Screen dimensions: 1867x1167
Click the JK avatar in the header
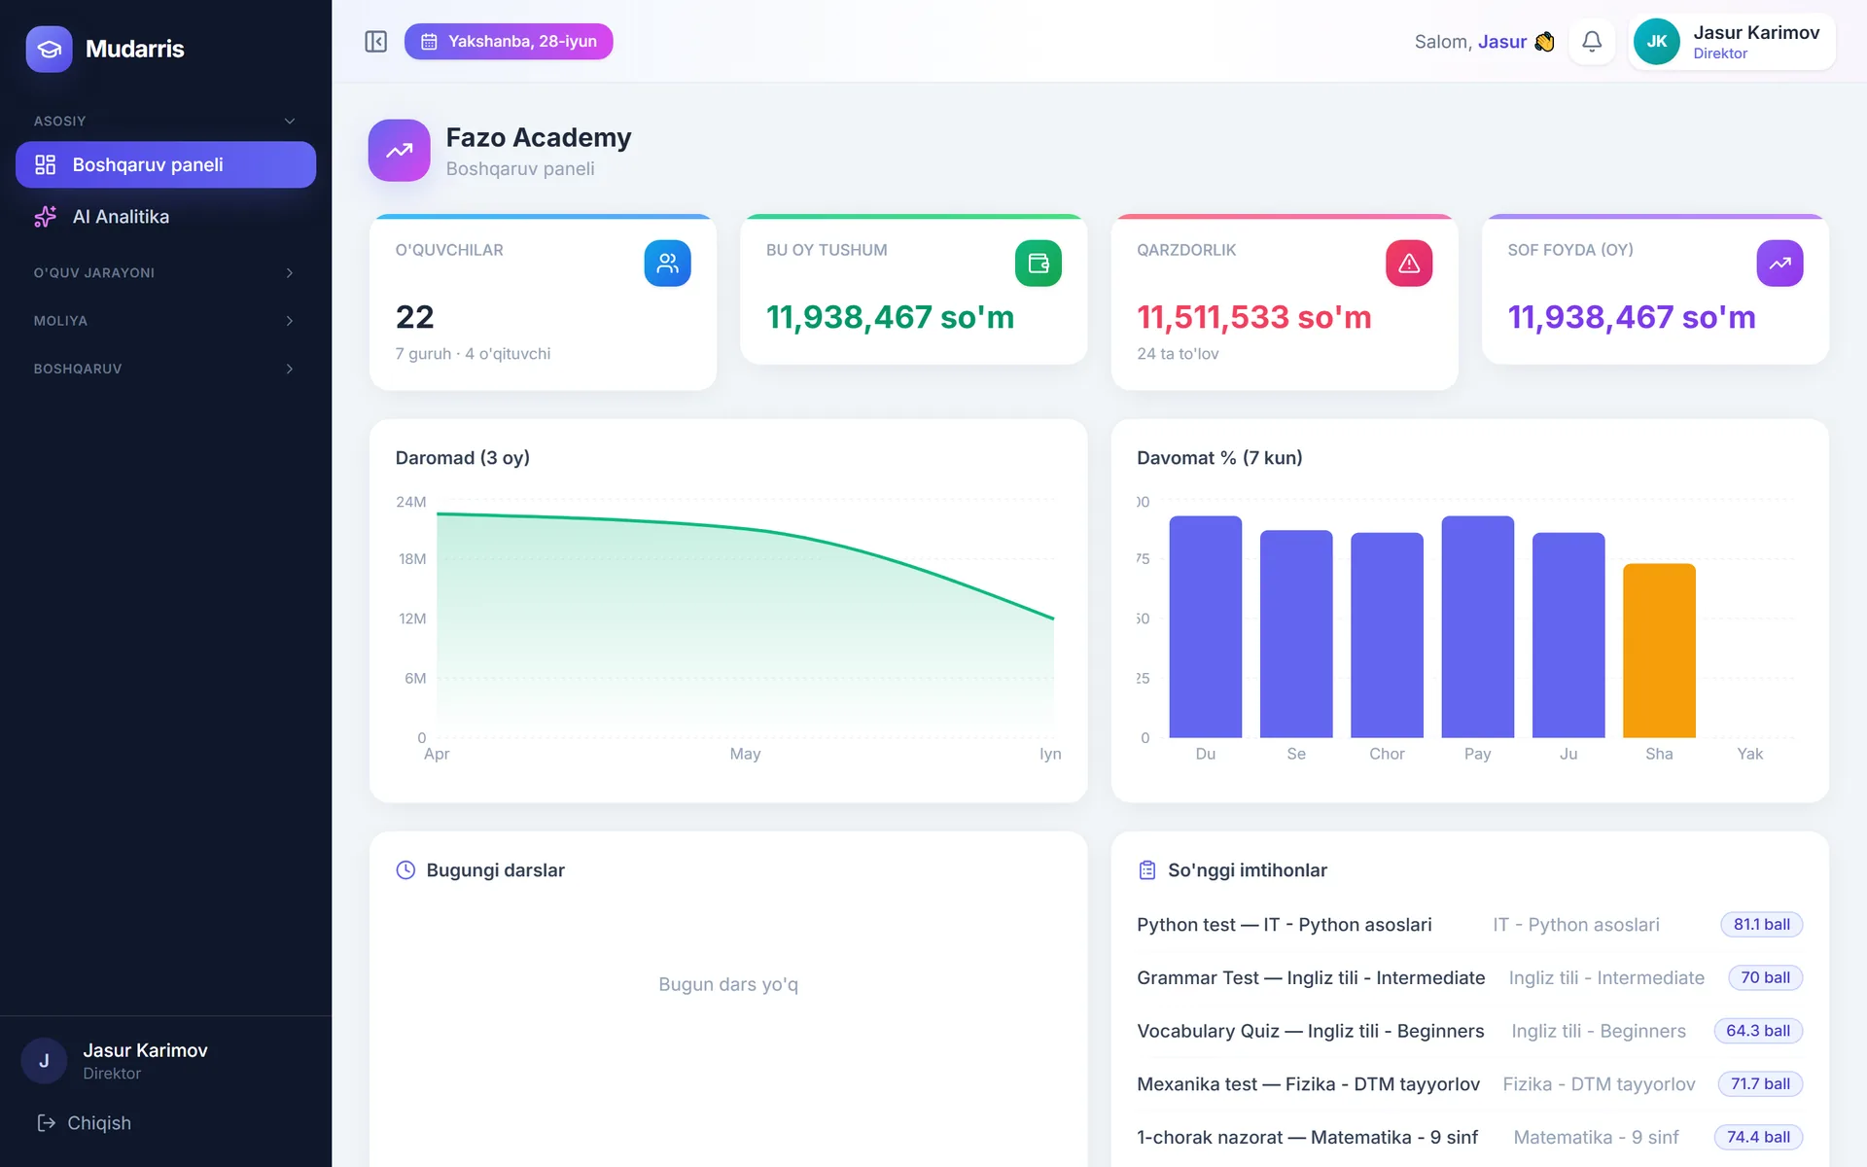[x=1656, y=42]
